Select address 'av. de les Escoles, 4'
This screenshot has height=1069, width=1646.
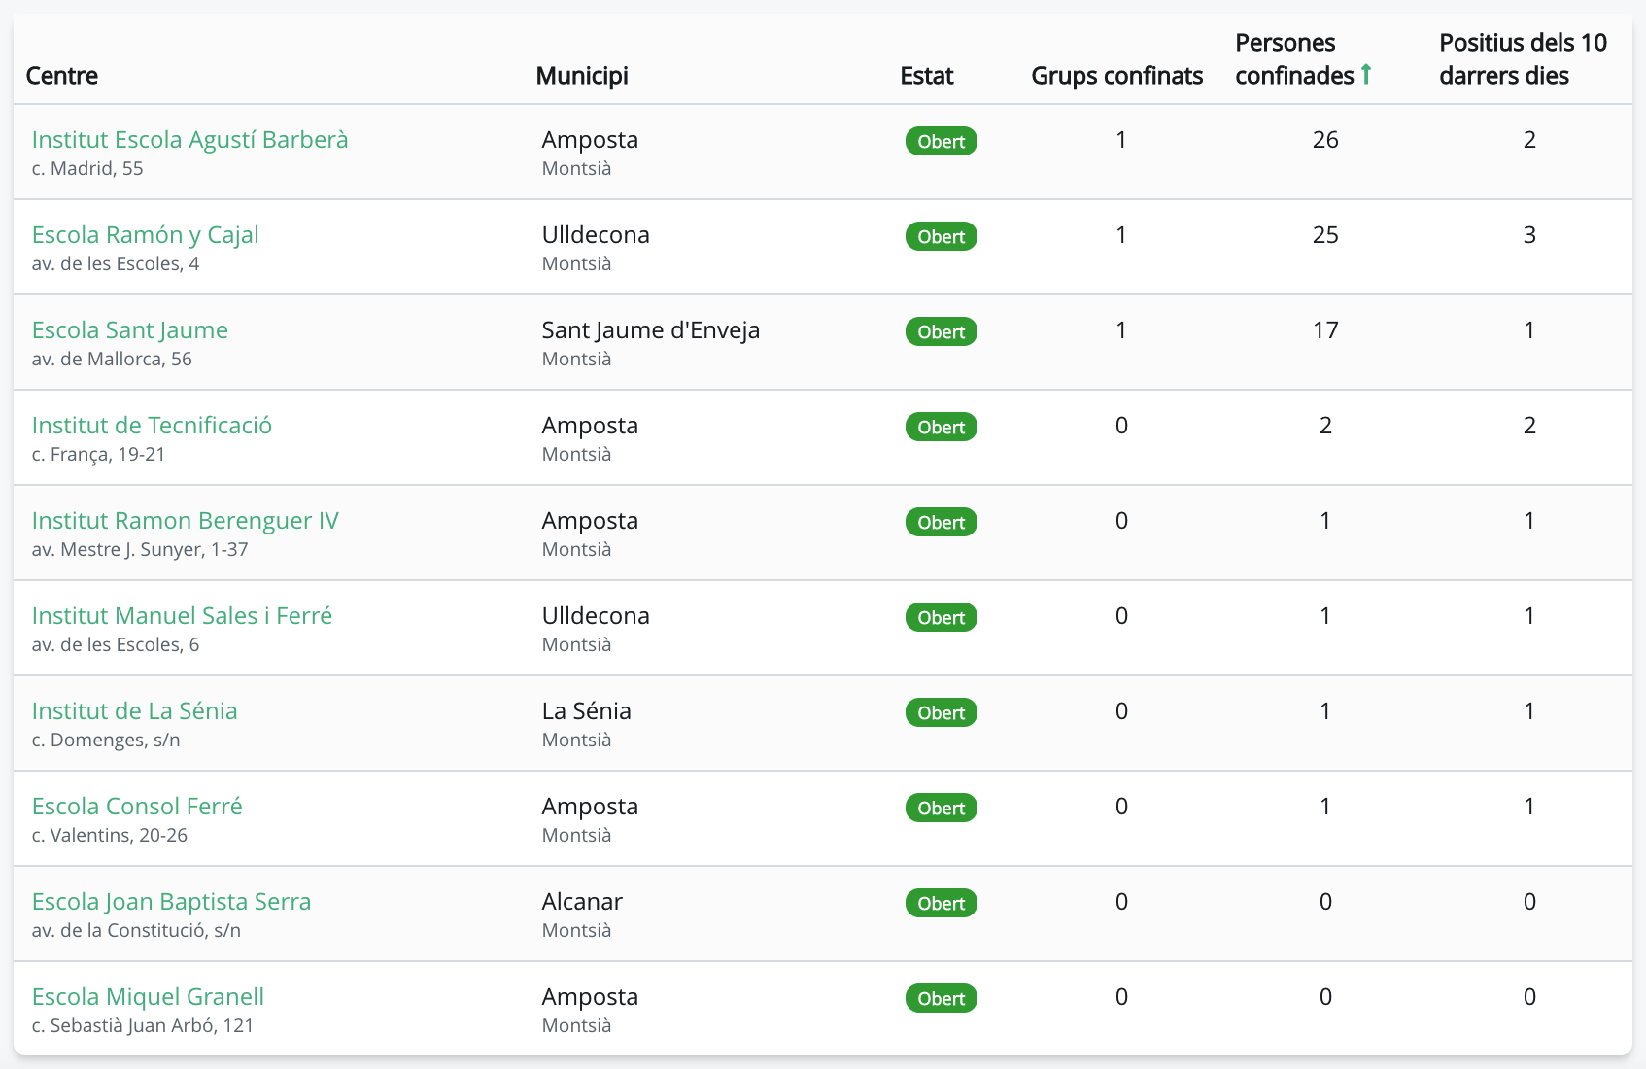pos(116,264)
